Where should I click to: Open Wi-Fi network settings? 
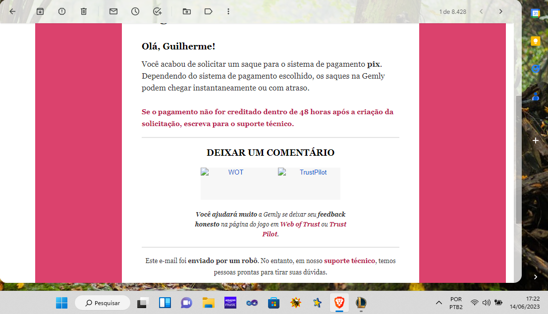(474, 303)
